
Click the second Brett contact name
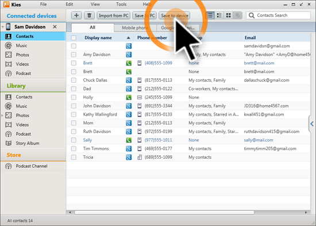tap(88, 72)
